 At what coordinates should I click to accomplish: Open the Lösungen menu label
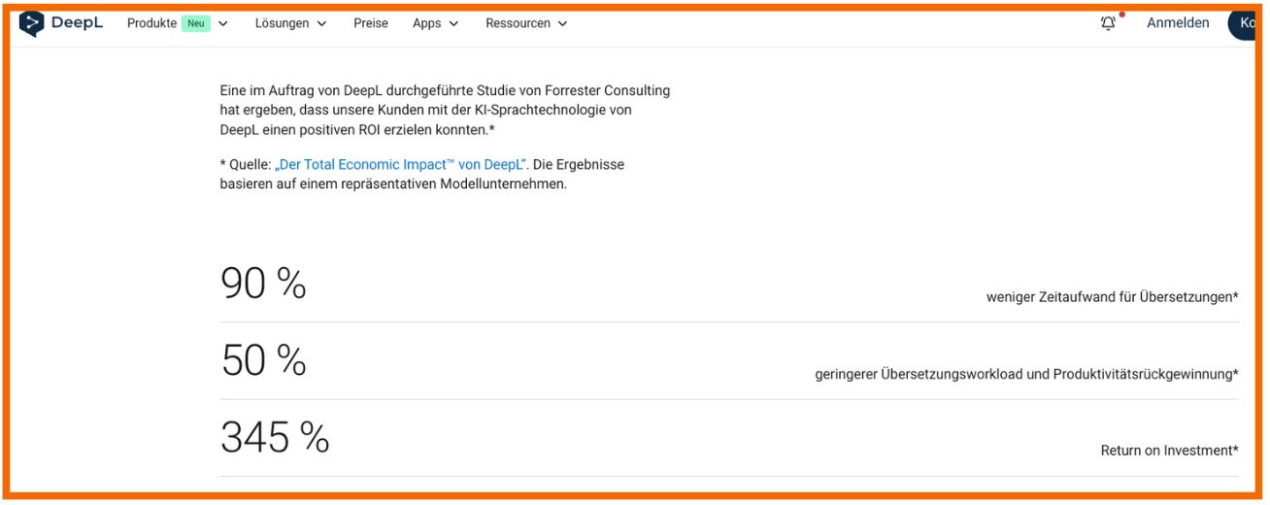click(x=282, y=23)
